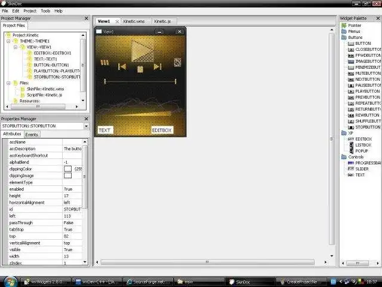This screenshot has height=287, width=382.
Task: Pick the SHUFFLEBUTTON widget
Action: (x=364, y=121)
